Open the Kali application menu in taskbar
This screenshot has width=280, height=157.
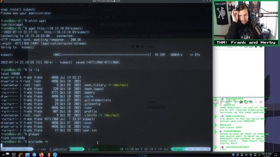point(3,155)
